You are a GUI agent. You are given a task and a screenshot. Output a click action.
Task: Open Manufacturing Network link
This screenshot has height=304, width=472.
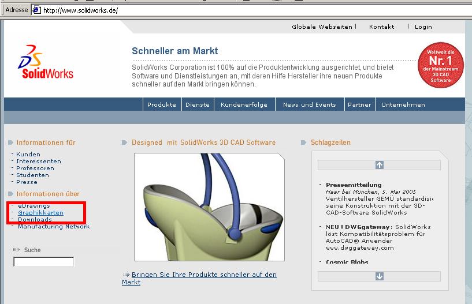54,227
